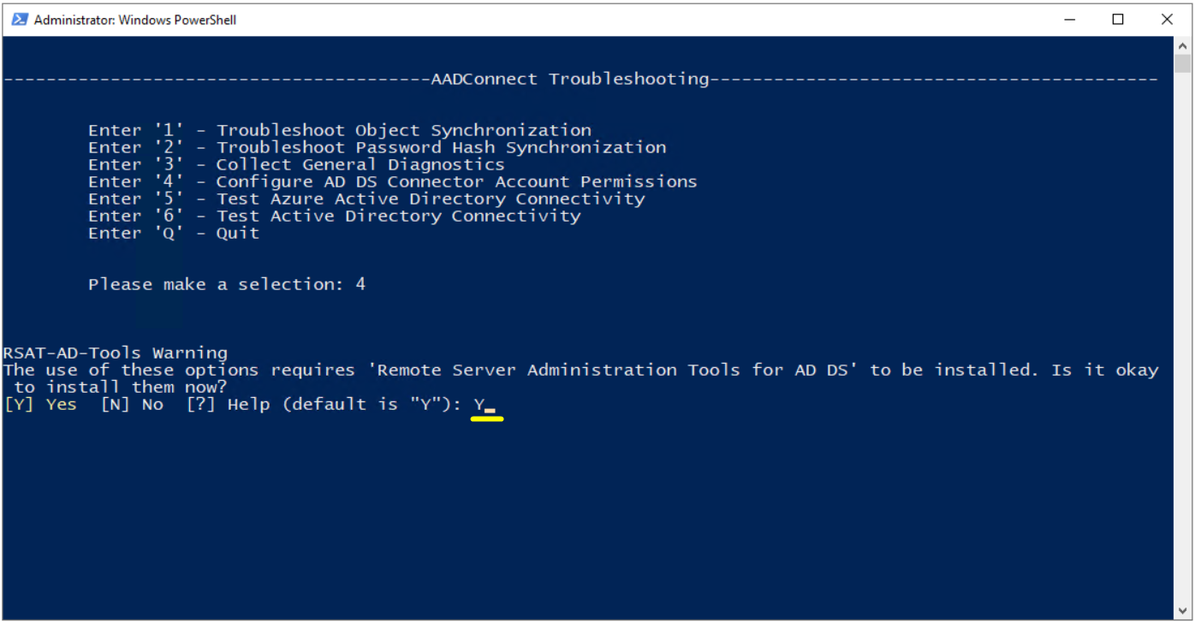Click the '[N] No' option text
This screenshot has height=623, width=1195.
coord(132,404)
